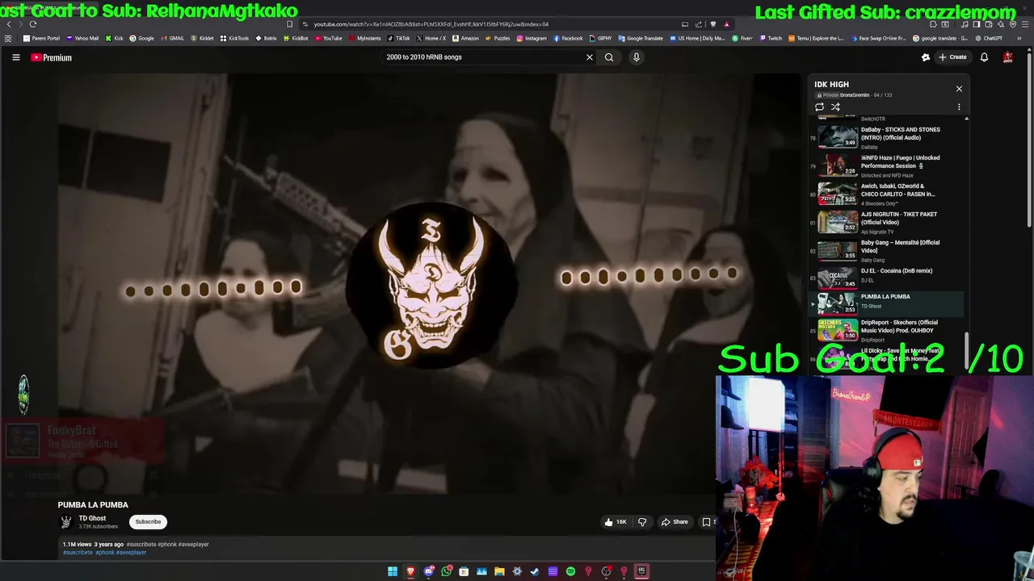This screenshot has height=581, width=1034.
Task: Open the TikTok bookmark
Action: [398, 38]
